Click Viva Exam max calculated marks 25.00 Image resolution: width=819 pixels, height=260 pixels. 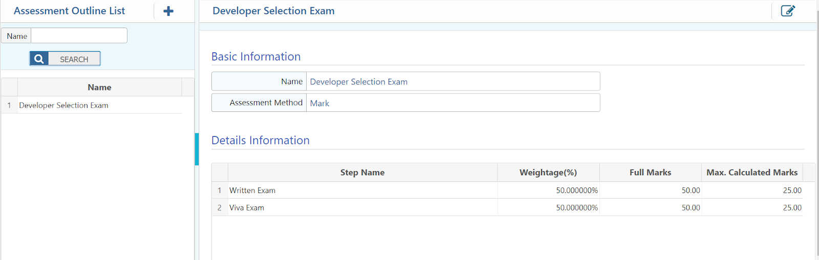(792, 208)
